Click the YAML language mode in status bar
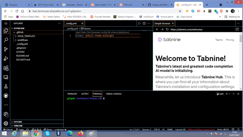This screenshot has height=137, width=243. pyautogui.click(x=170, y=129)
